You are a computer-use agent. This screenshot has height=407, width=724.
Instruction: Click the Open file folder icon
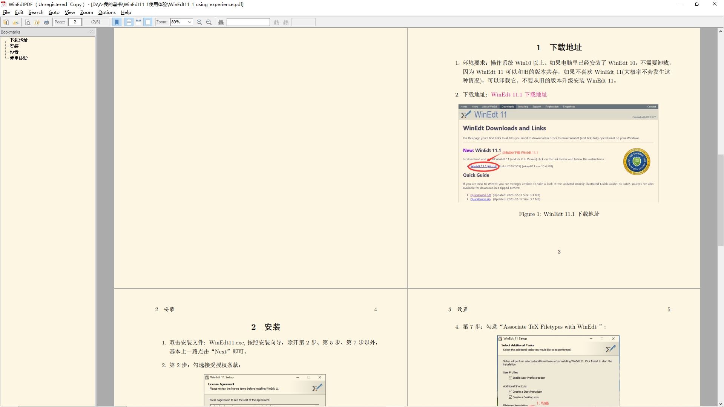point(16,22)
